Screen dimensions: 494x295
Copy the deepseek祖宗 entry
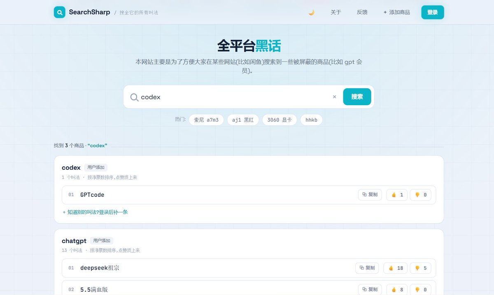pyautogui.click(x=367, y=268)
